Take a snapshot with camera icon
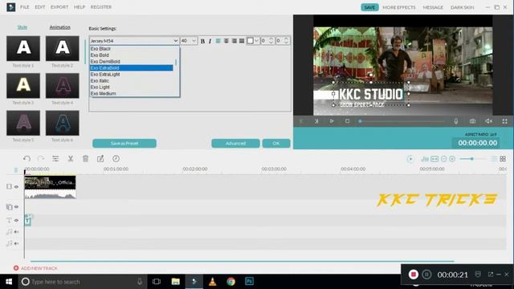The width and height of the screenshot is (514, 289). pos(472,121)
